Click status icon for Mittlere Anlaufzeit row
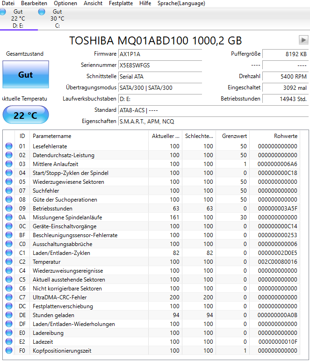The width and height of the screenshot is (310, 362). click(x=9, y=164)
